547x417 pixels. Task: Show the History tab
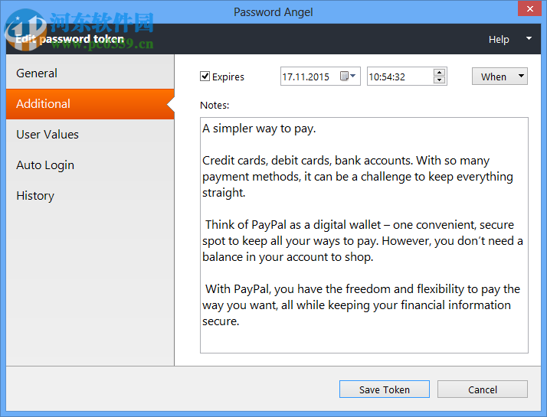click(90, 196)
